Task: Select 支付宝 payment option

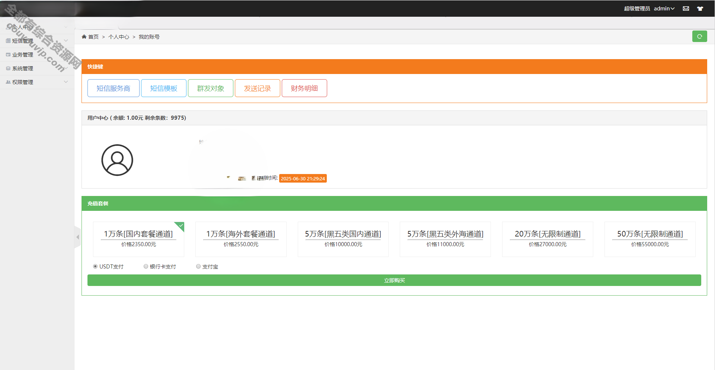Action: (198, 266)
